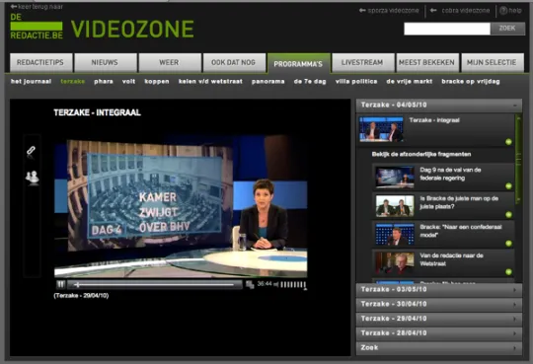Open the MIJN SELECTIE tab
Image resolution: width=533 pixels, height=364 pixels.
(493, 62)
